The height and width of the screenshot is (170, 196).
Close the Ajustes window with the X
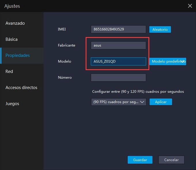pos(190,6)
